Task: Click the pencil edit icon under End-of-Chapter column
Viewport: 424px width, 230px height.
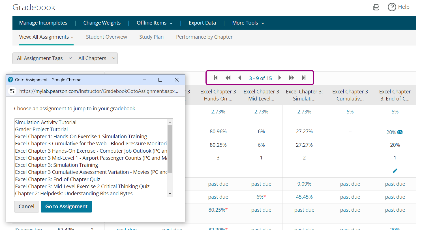Action: coord(395,170)
